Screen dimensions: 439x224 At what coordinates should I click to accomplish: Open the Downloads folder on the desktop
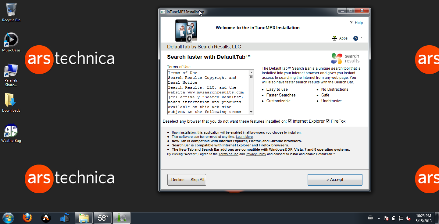tap(11, 103)
